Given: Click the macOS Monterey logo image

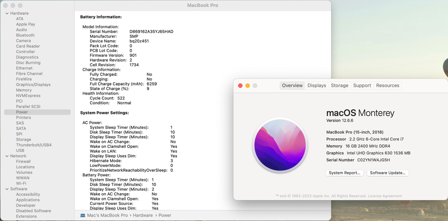Looking at the screenshot, I should point(280,145).
